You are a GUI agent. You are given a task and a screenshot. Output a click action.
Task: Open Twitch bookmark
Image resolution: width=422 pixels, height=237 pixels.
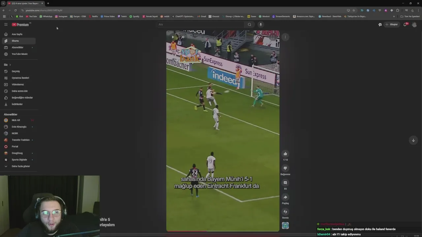(x=122, y=16)
